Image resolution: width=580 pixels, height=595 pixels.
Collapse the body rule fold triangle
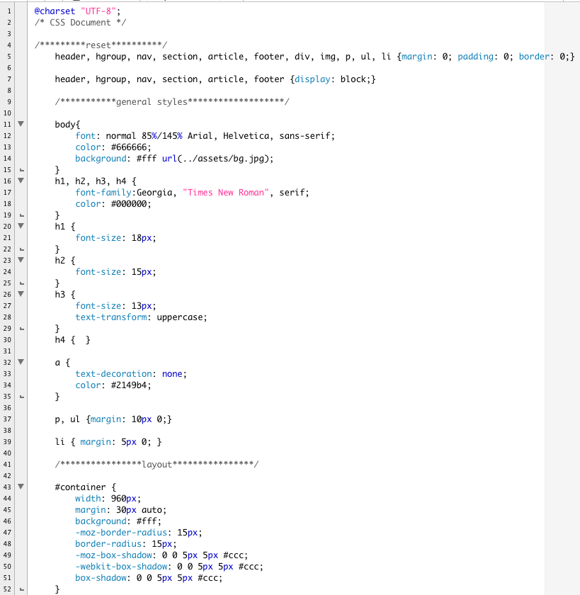(x=21, y=124)
